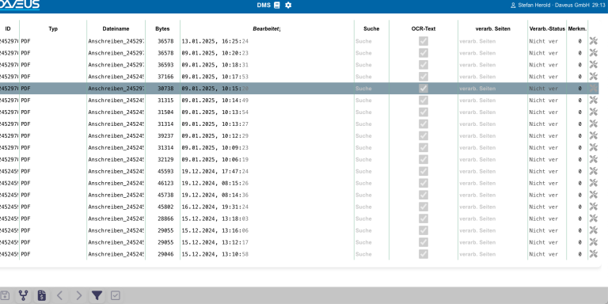Open the filter funnel icon
Image resolution: width=608 pixels, height=304 pixels.
[97, 296]
